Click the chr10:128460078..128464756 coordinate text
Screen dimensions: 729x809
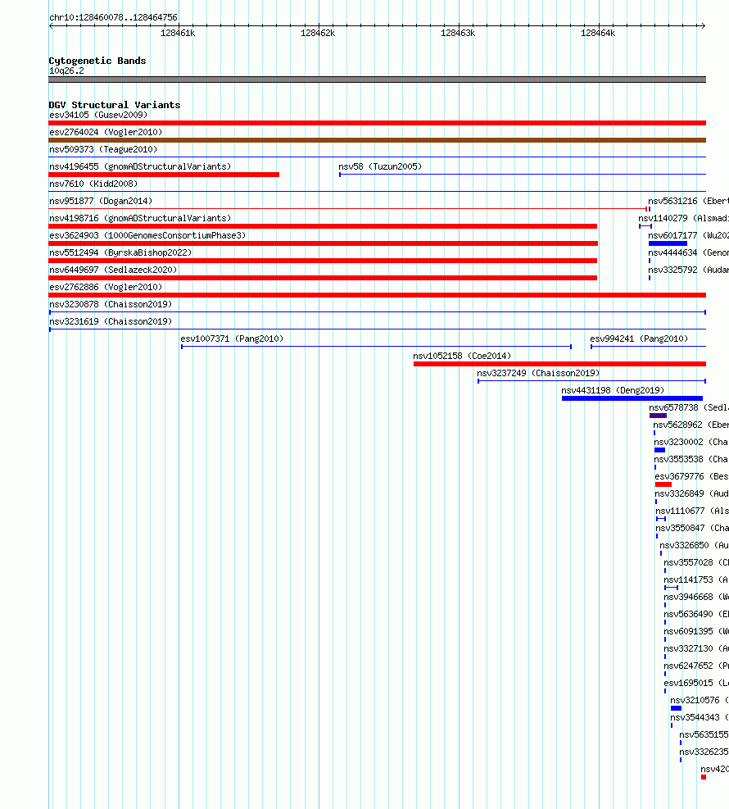coord(113,17)
